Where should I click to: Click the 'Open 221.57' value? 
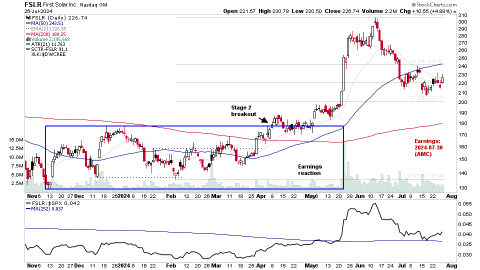click(239, 11)
